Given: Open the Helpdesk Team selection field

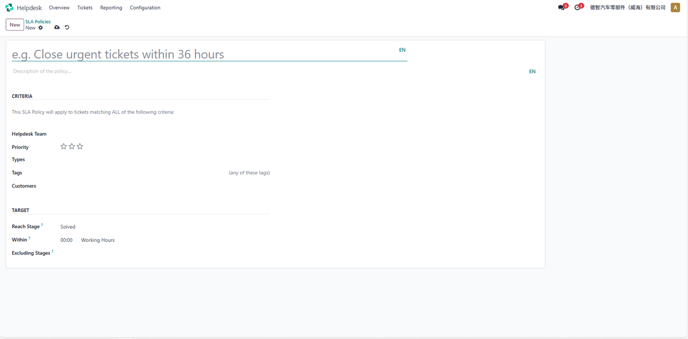Looking at the screenshot, I should coord(161,134).
